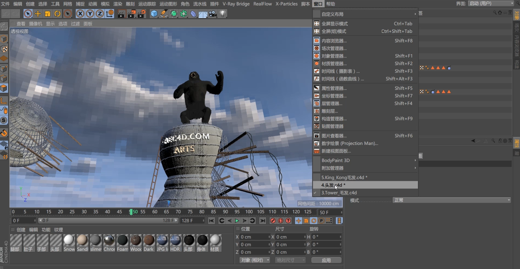Image resolution: width=520 pixels, height=269 pixels.
Task: Open material manager 创建 menu
Action: coord(21,230)
